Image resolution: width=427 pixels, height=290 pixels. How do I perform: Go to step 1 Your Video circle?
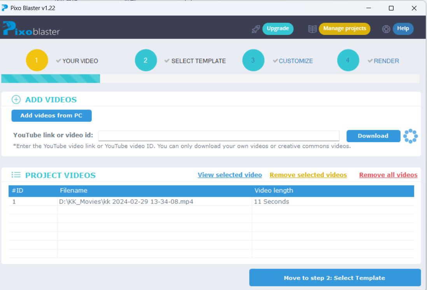point(37,61)
